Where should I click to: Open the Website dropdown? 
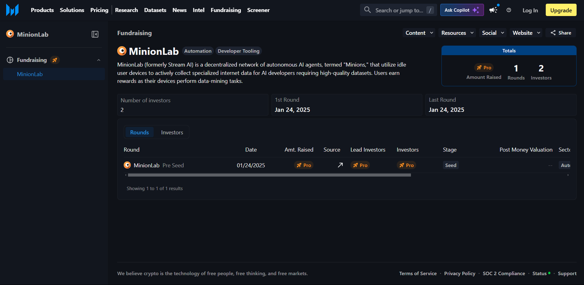(526, 33)
